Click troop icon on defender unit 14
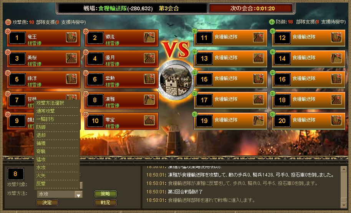 click(x=336, y=58)
